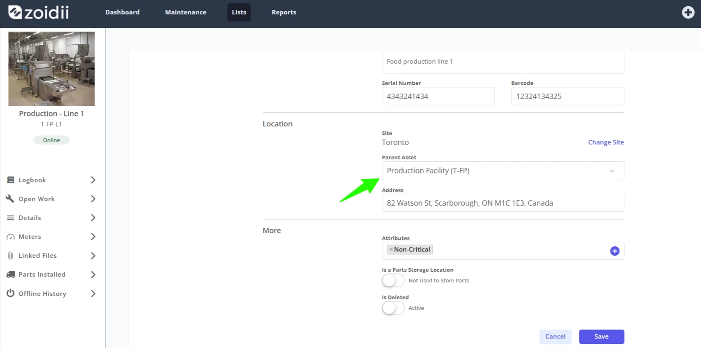Viewport: 701px width, 348px height.
Task: Select the Meters gauge item
Action: coord(51,237)
